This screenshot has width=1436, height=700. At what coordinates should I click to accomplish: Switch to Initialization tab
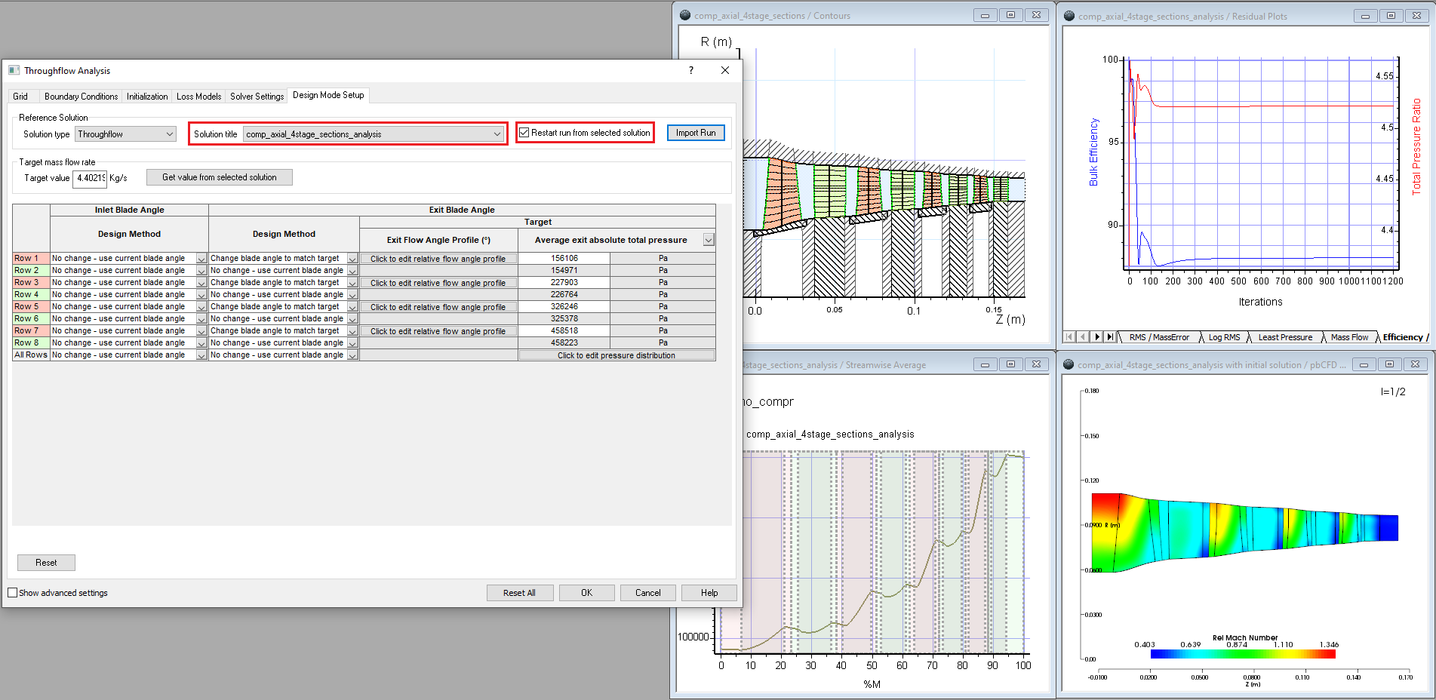tap(147, 97)
